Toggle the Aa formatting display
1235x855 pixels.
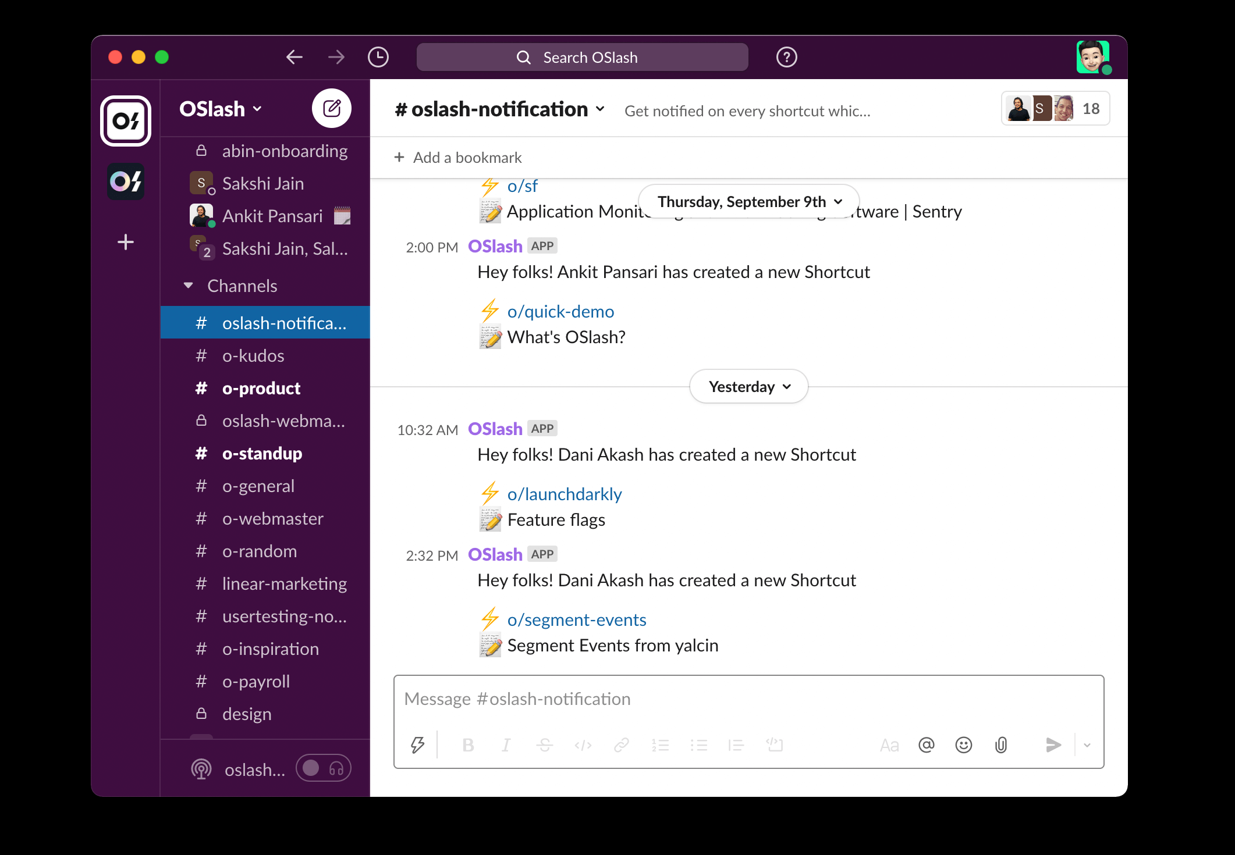(x=889, y=745)
